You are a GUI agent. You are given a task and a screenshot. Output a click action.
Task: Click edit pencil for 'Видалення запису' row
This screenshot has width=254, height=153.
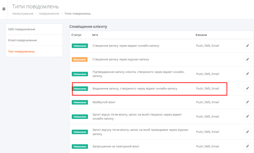tap(247, 88)
